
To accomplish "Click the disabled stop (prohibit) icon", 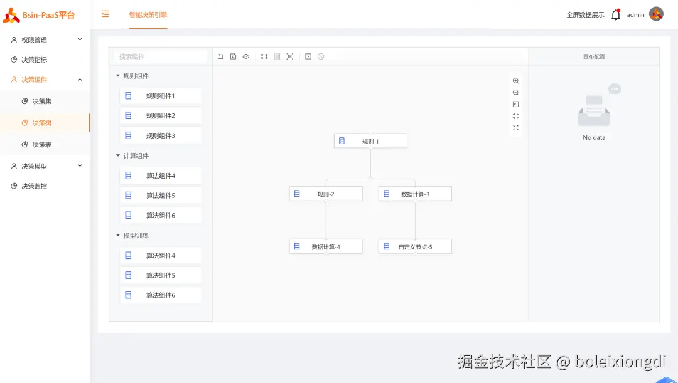I will 321,56.
